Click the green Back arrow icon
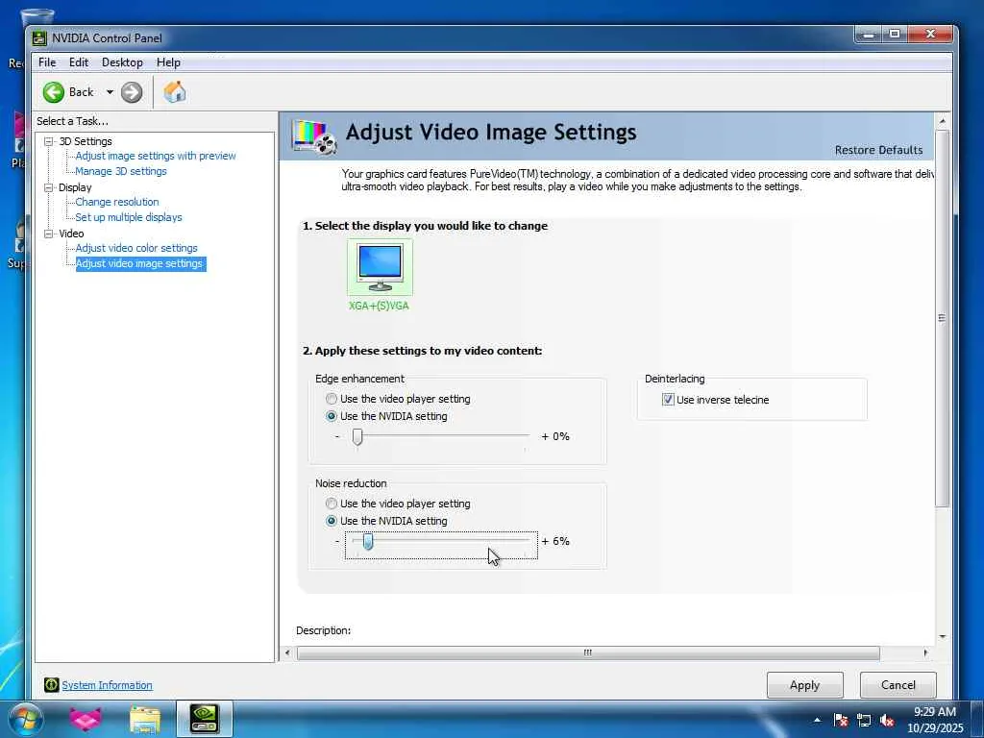 [54, 92]
